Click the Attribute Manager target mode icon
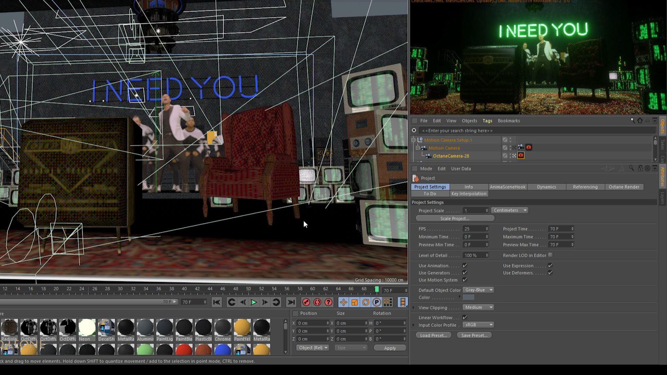This screenshot has width=667, height=375. (647, 168)
